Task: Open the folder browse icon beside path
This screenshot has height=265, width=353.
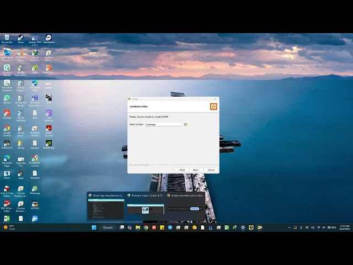Action: click(x=186, y=124)
